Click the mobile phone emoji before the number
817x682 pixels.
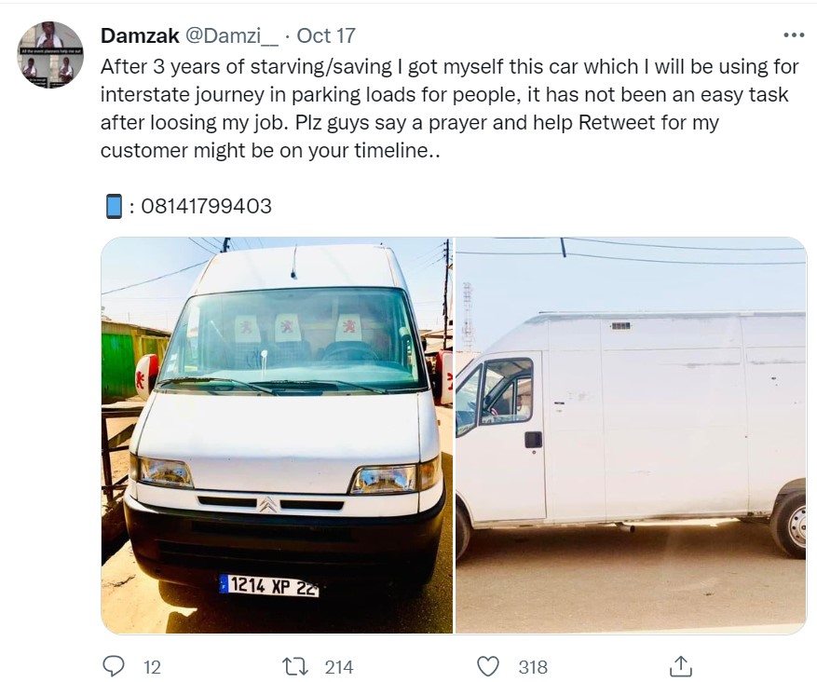(x=114, y=206)
